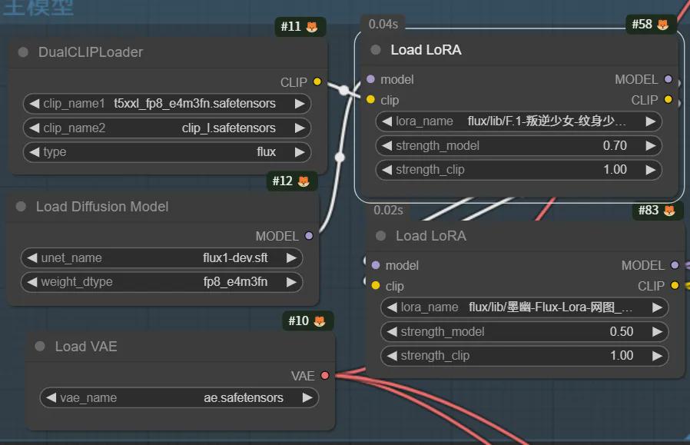Collapse the DualCLIPLoader node via its gray dot
690x445 pixels.
pos(23,52)
